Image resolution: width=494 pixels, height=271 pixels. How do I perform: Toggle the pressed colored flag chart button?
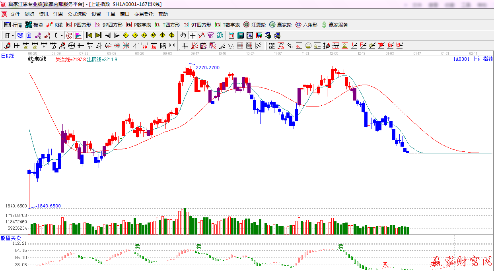pyautogui.click(x=78, y=35)
